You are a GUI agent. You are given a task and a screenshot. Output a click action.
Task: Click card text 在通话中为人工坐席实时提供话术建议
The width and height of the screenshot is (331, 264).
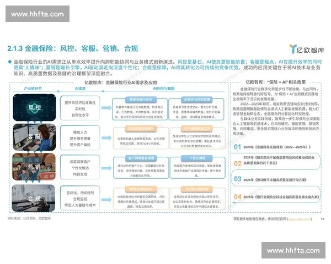coord(197,141)
